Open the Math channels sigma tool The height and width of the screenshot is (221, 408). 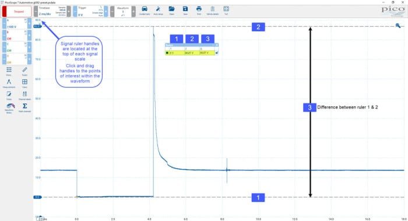coord(24,108)
